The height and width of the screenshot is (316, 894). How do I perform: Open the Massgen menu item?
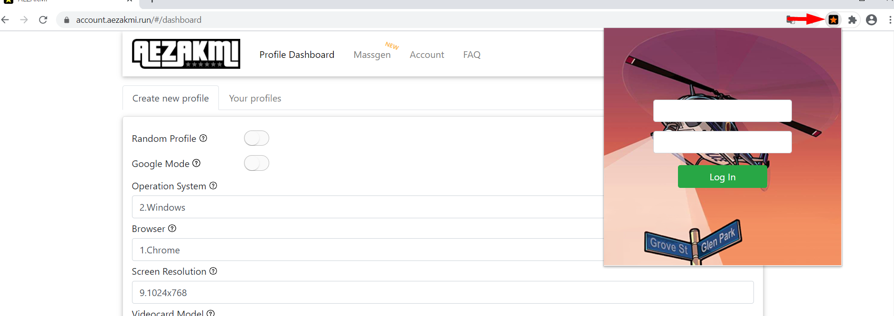pos(372,55)
